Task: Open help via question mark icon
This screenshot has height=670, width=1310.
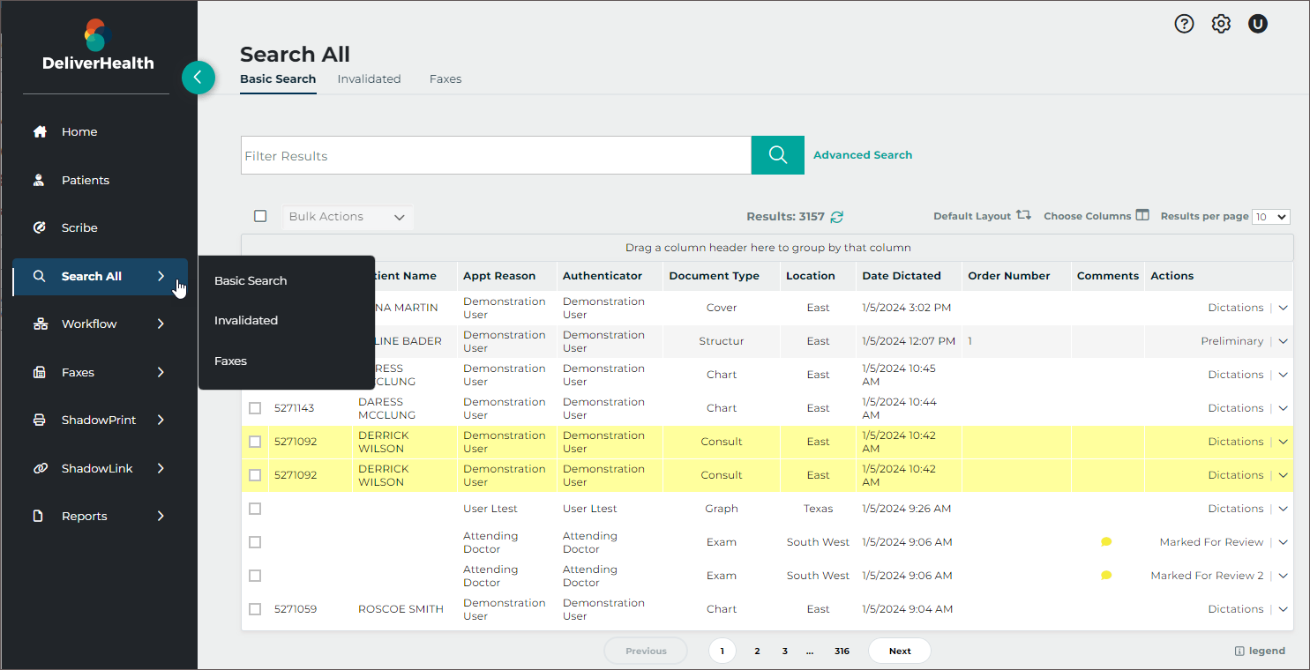Action: [x=1184, y=24]
